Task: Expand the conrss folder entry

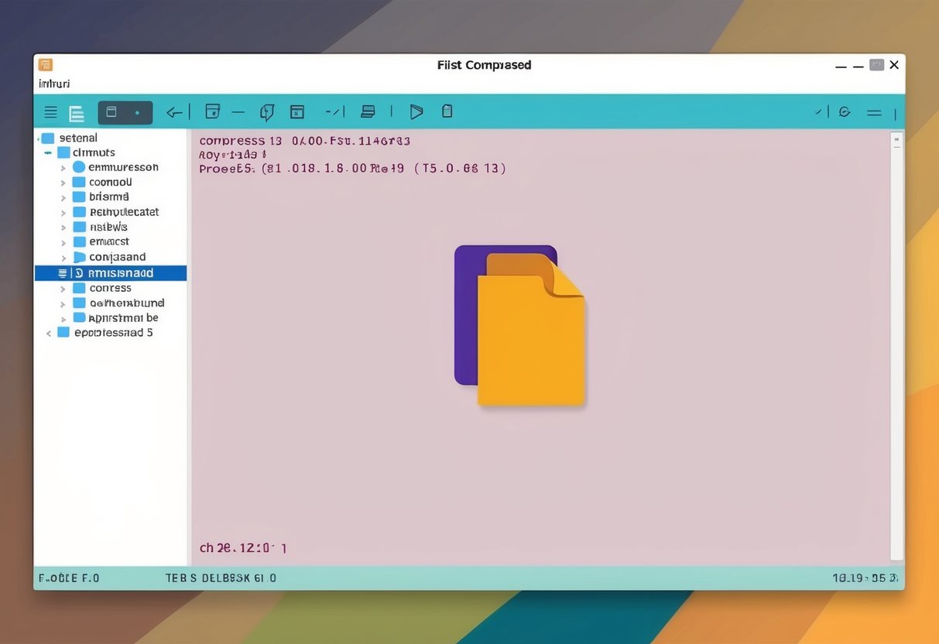Action: [x=63, y=287]
